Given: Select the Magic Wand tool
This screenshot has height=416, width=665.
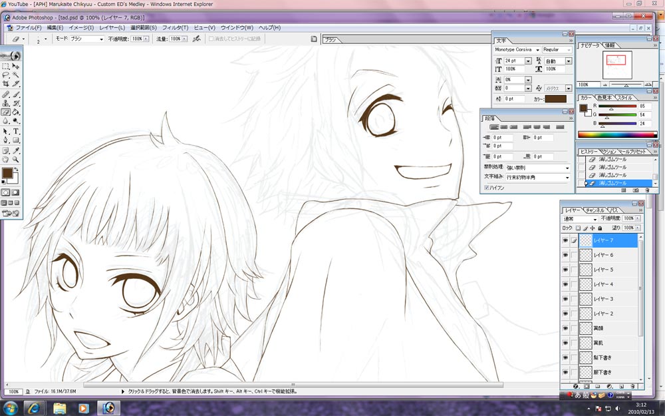Looking at the screenshot, I should click(x=16, y=75).
